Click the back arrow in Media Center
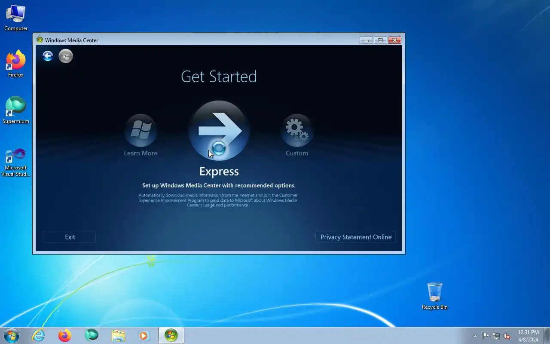 pyautogui.click(x=48, y=56)
